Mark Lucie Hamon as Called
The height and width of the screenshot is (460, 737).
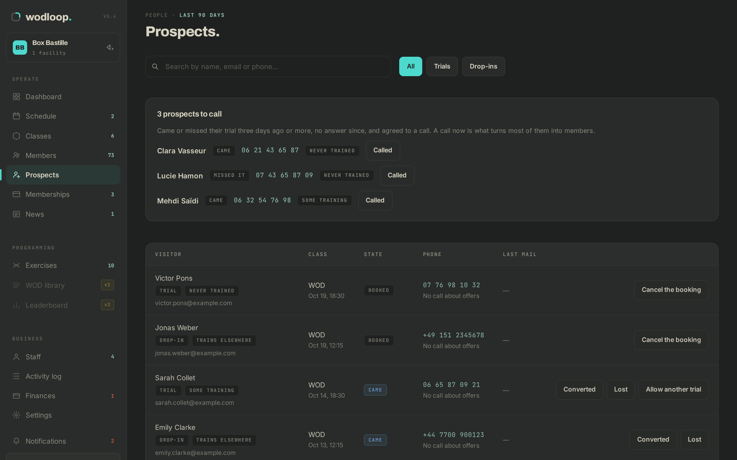point(397,176)
